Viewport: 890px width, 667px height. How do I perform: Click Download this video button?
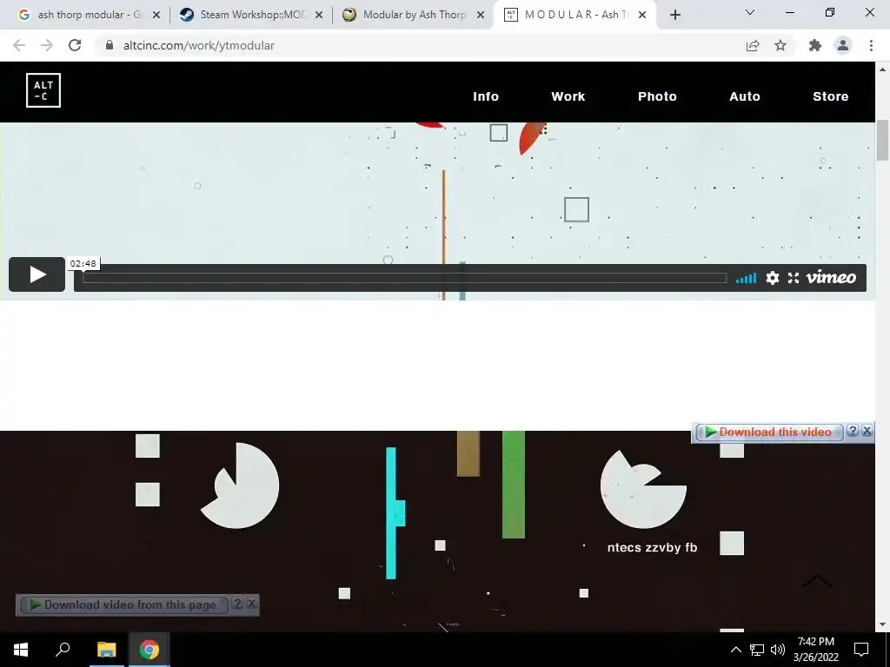769,433
